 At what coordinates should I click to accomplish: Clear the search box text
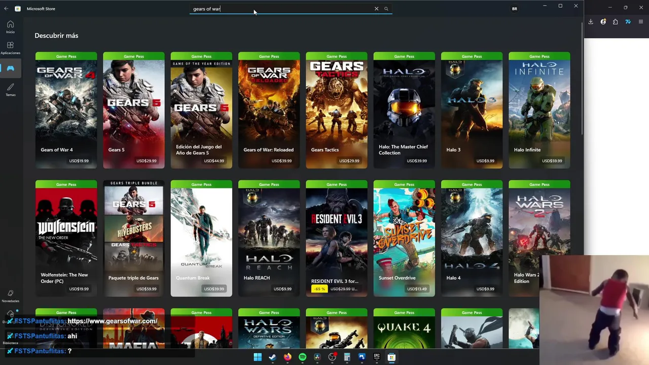click(x=376, y=9)
